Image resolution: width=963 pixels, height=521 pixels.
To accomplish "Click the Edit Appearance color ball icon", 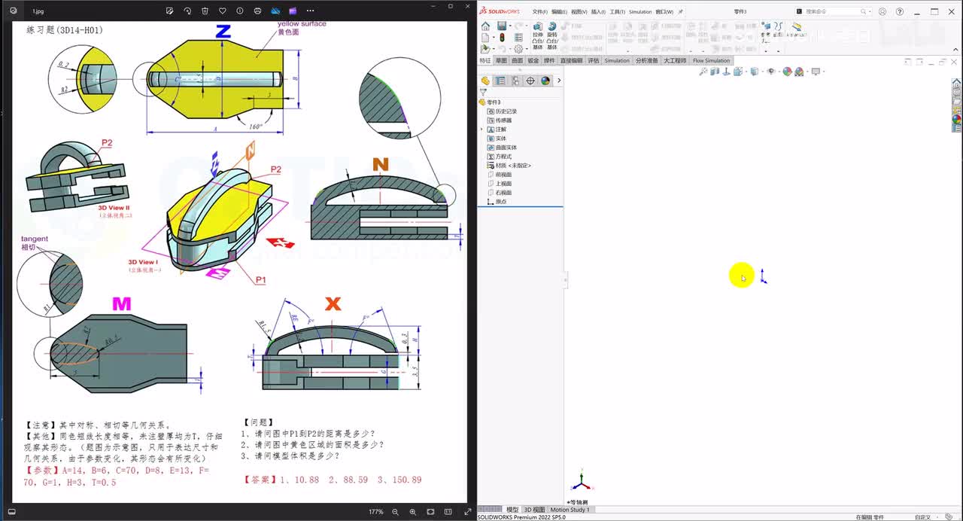I will coord(788,72).
